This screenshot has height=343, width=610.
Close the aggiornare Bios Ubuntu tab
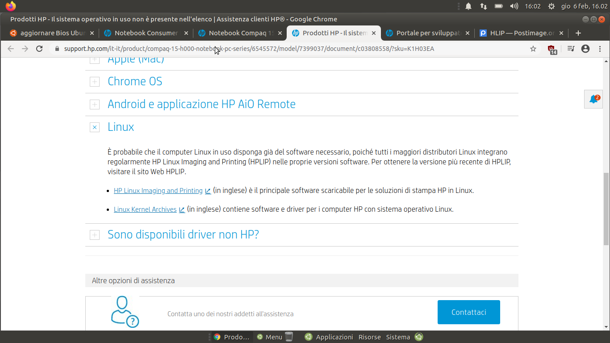point(92,33)
